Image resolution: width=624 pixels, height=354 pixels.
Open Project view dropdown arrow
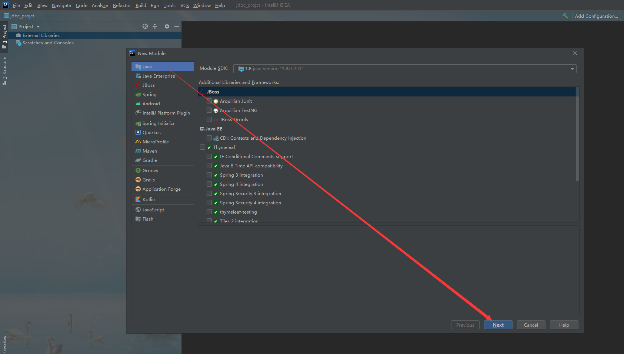click(38, 27)
